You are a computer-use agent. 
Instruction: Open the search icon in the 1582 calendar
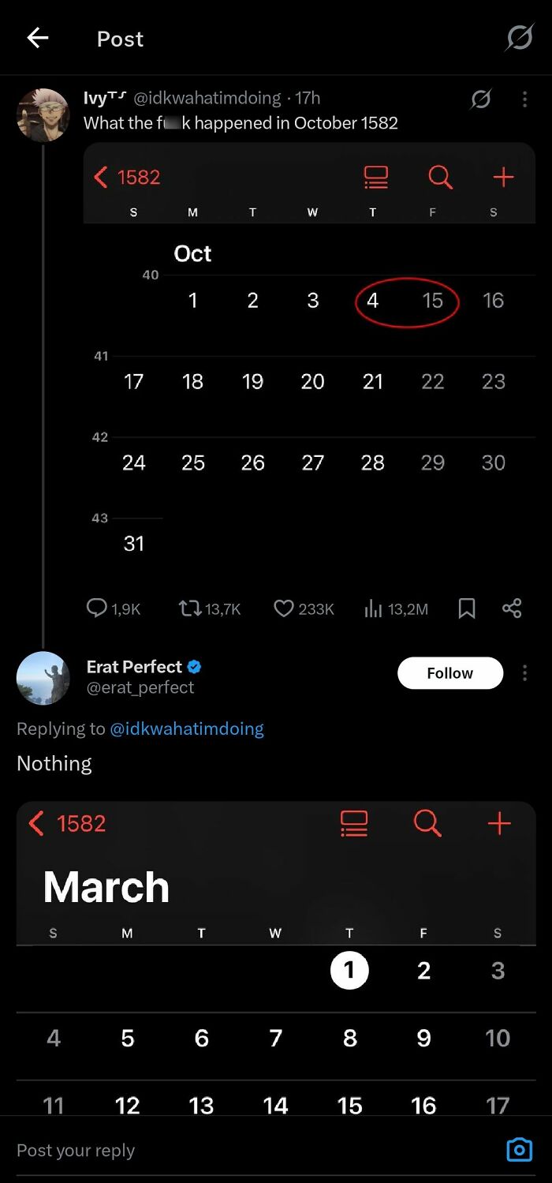click(x=441, y=177)
